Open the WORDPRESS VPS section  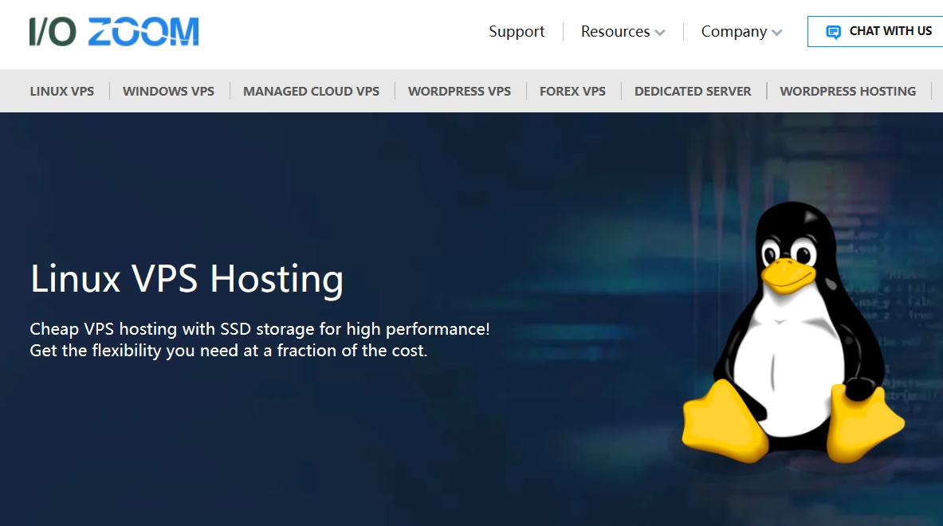pos(459,91)
